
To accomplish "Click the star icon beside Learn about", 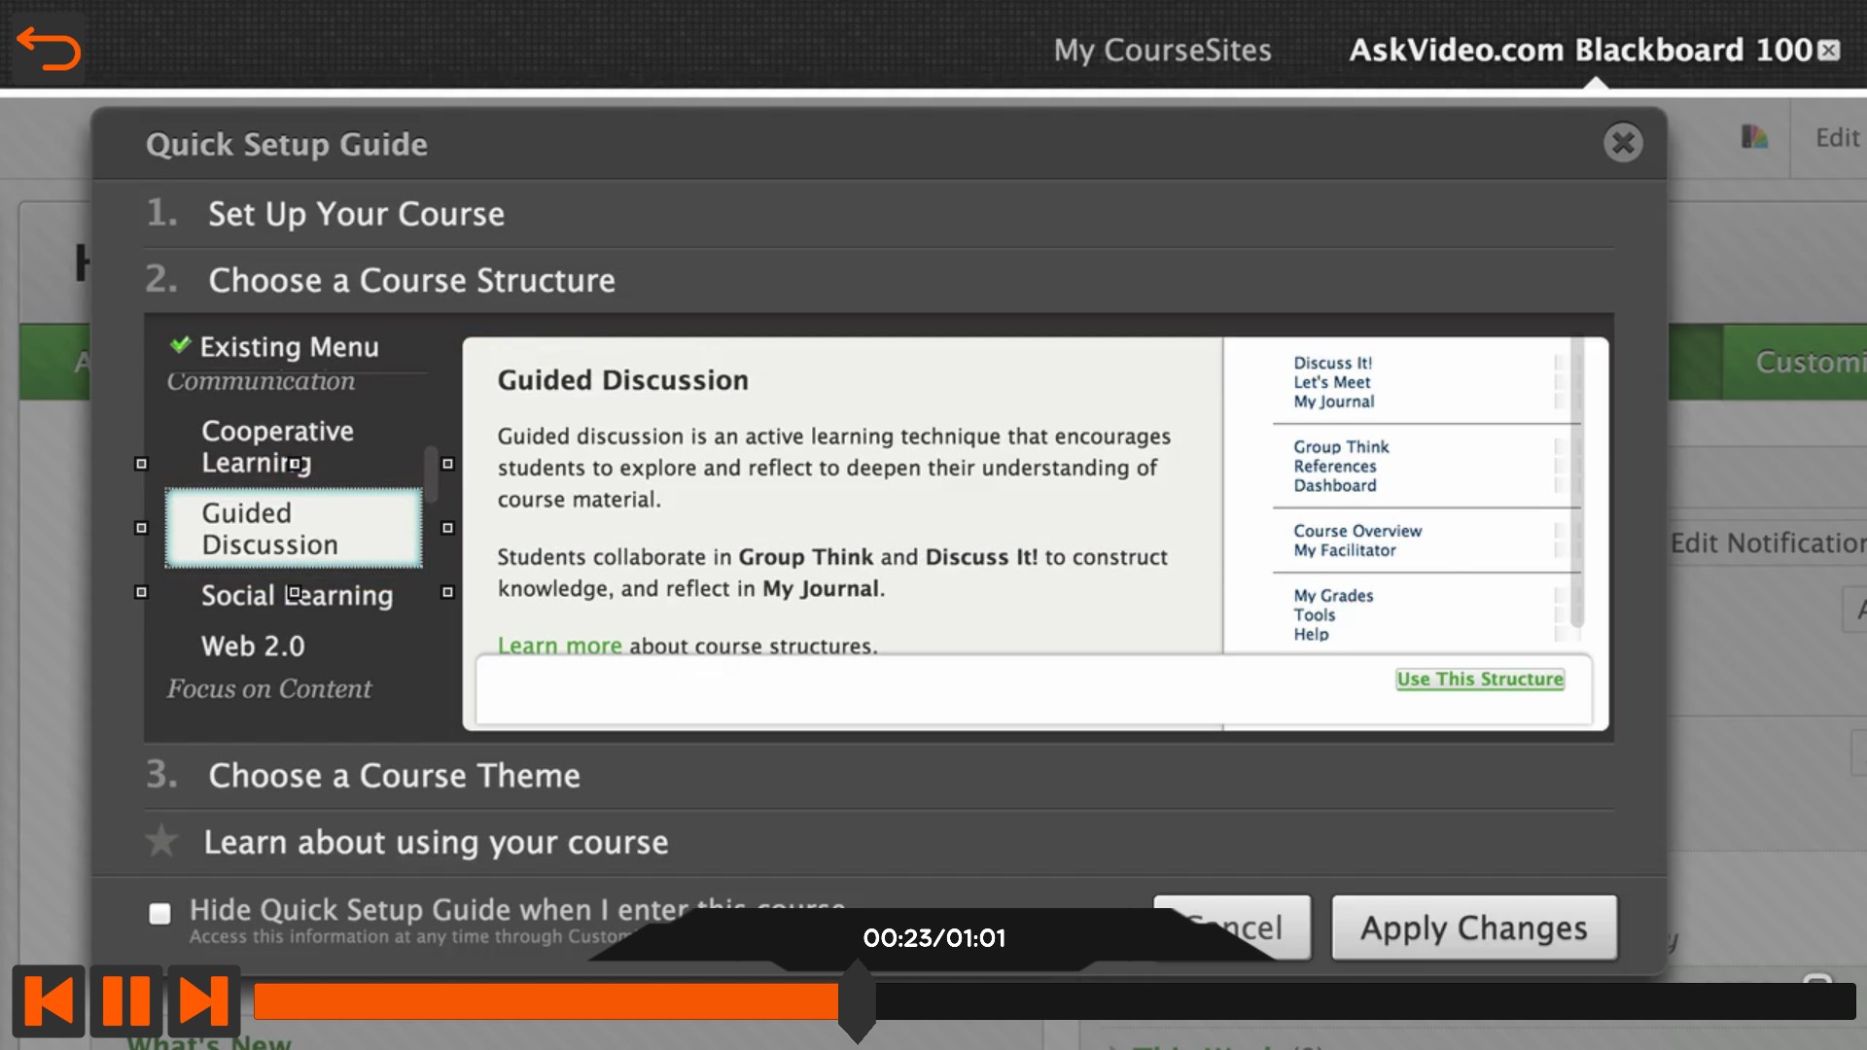I will click(x=161, y=841).
